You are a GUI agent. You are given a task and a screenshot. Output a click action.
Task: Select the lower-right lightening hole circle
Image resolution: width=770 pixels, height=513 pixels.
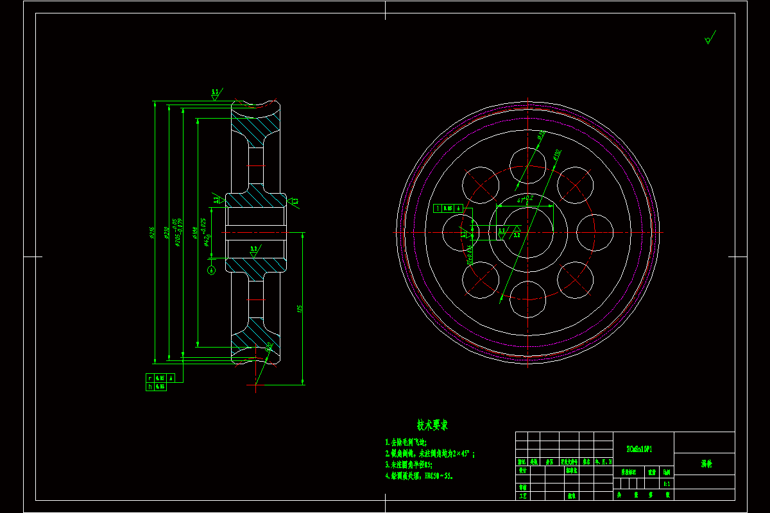(x=575, y=280)
